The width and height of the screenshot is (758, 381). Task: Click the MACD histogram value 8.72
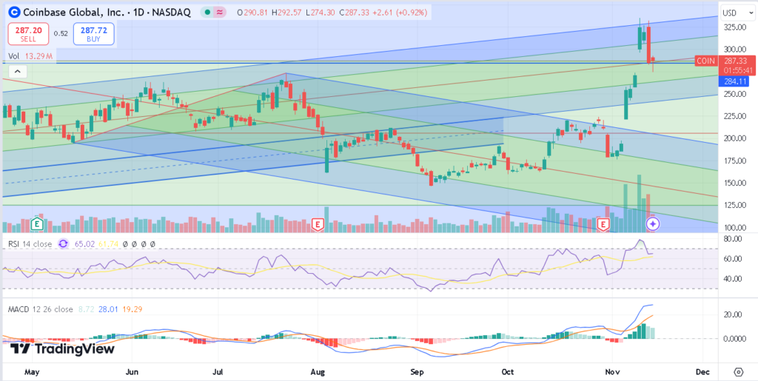pyautogui.click(x=85, y=309)
